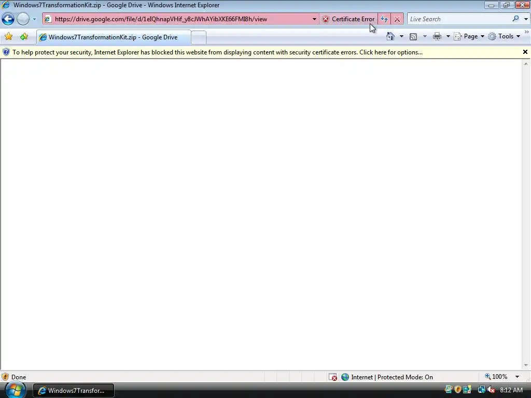Viewport: 531px width, 398px height.
Task: Click the Live Search input box
Action: 459,19
